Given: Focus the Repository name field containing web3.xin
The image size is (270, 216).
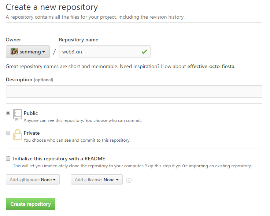Looking at the screenshot, I should pos(99,52).
